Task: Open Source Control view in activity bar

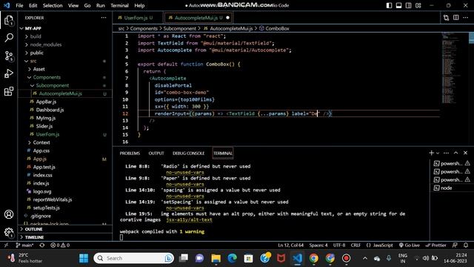Action: (9, 56)
